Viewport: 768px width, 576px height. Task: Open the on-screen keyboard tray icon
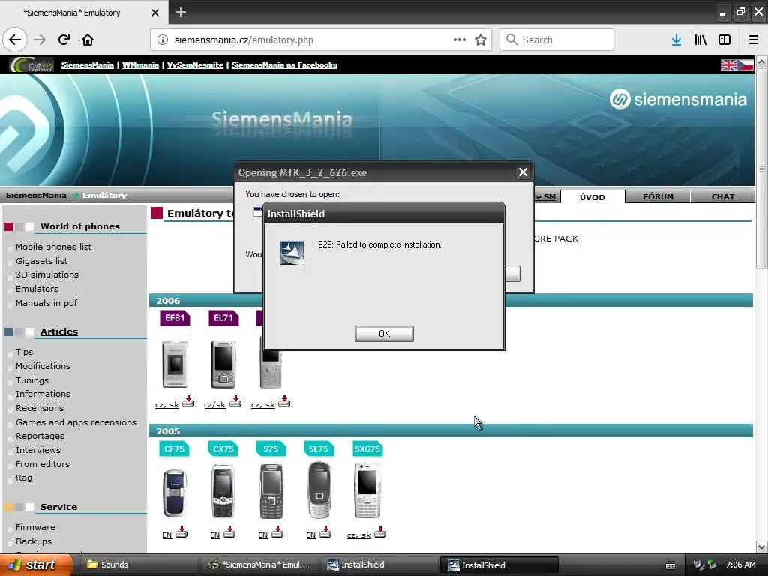pyautogui.click(x=670, y=565)
